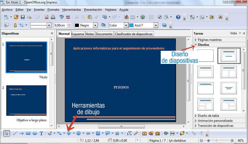Image resolution: width=248 pixels, height=144 pixels.
Task: Click the Save document icon
Action: click(x=23, y=17)
